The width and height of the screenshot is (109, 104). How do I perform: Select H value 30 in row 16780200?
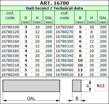[37, 61]
